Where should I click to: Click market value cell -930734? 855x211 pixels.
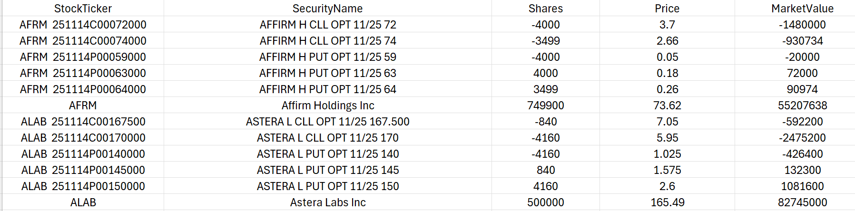802,41
